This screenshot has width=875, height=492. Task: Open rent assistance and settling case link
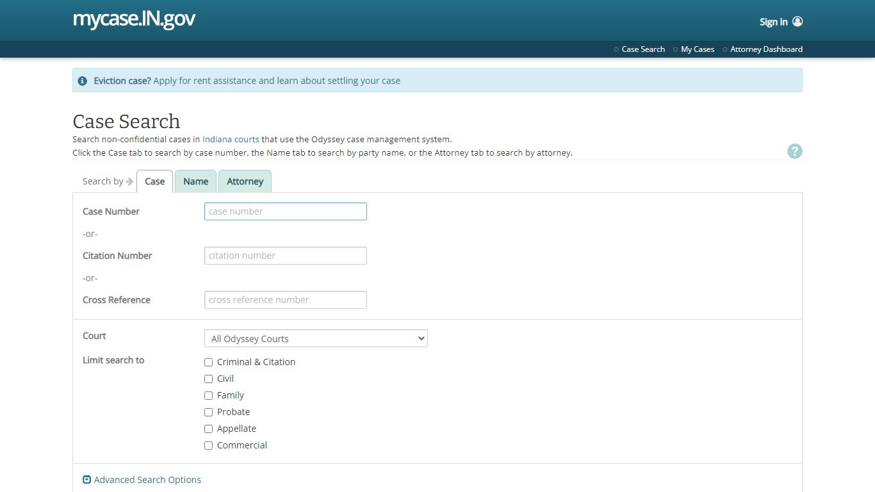click(277, 81)
